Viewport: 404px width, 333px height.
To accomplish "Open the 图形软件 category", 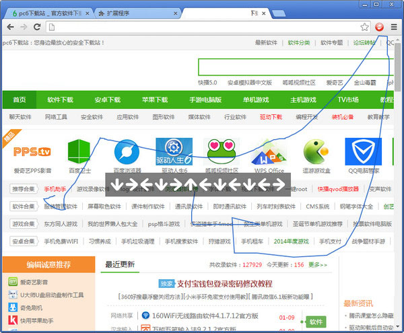I will (164, 117).
